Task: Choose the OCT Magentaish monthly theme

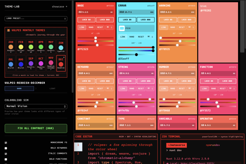Action: click(x=41, y=63)
